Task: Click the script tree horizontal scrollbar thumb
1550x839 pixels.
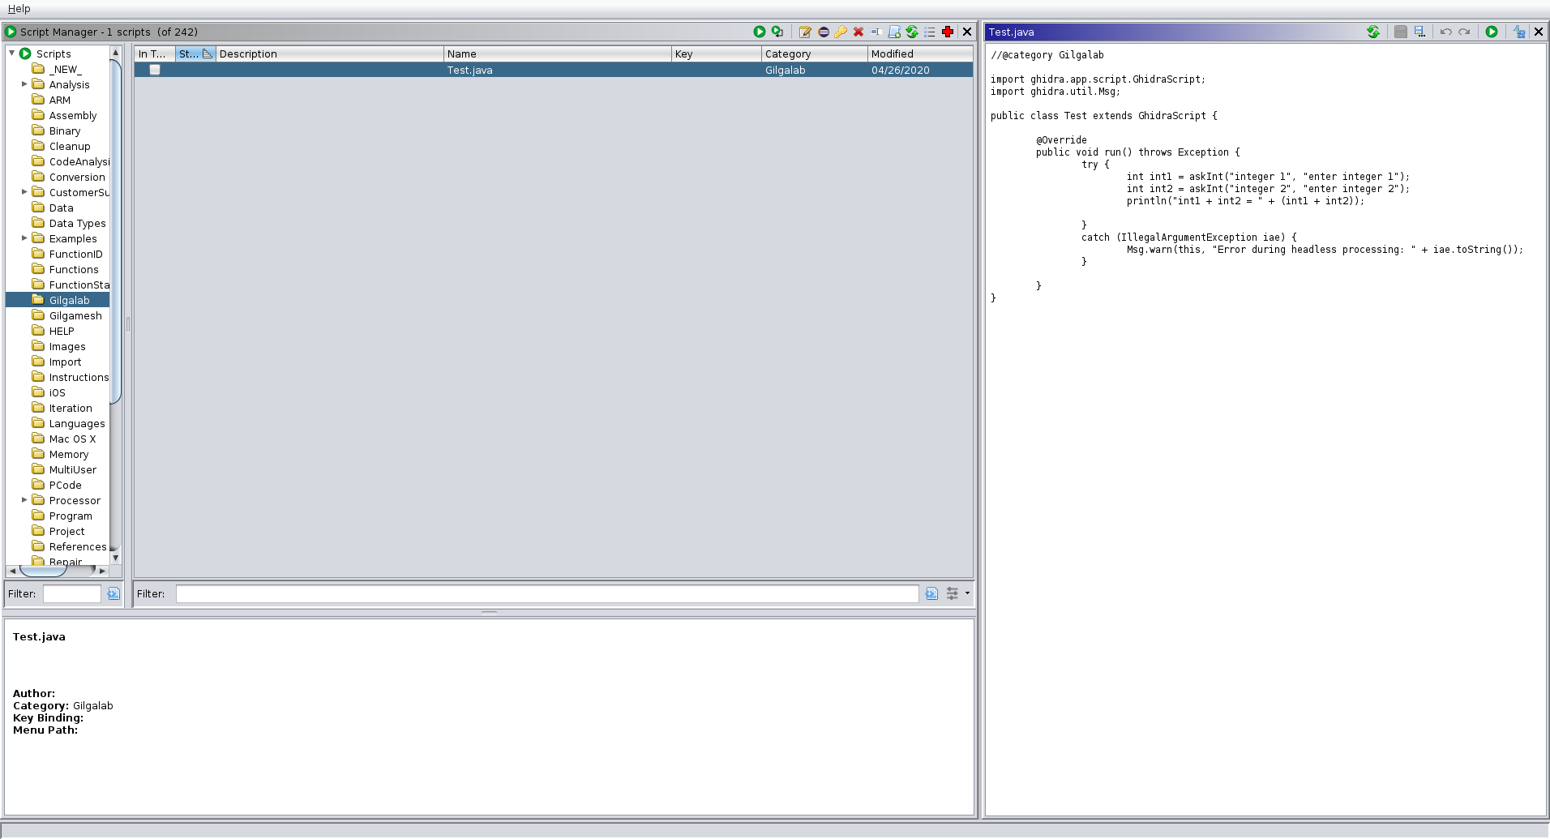Action: 43,571
